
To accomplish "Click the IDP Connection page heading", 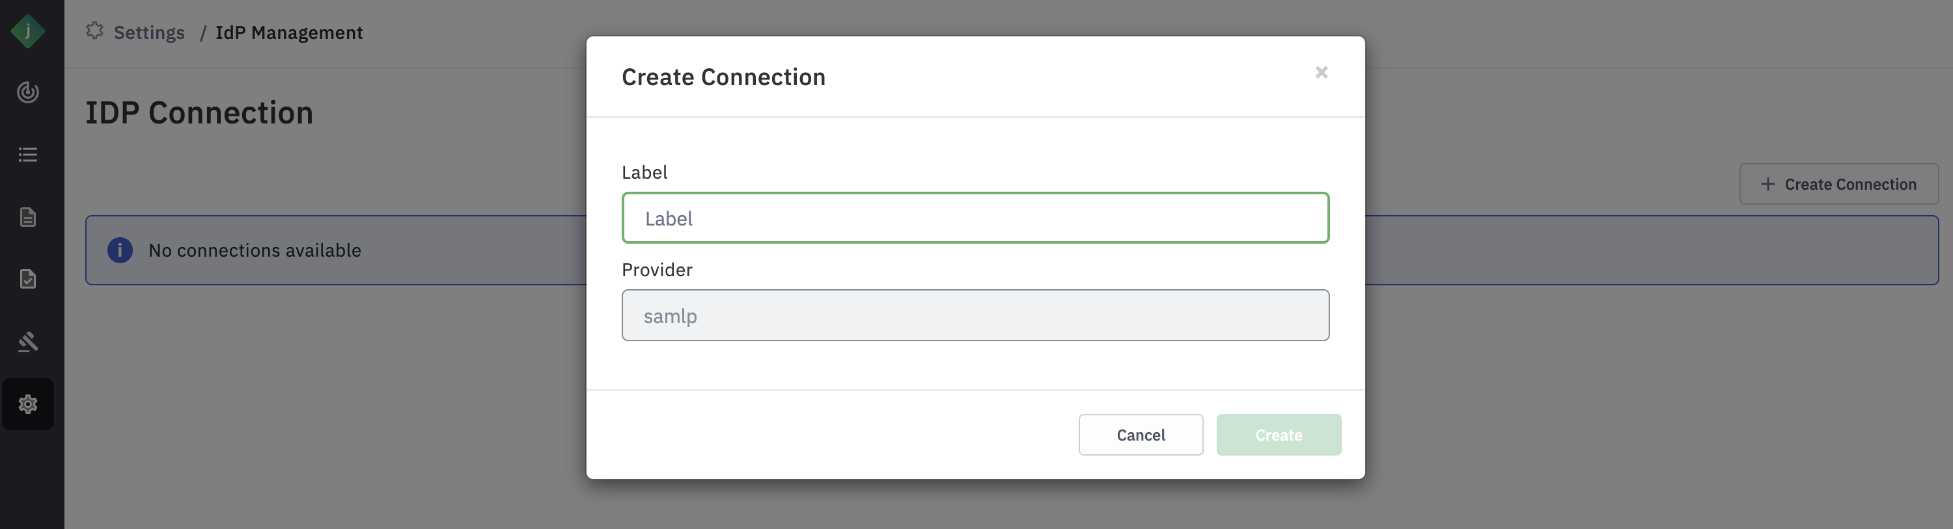I will pyautogui.click(x=199, y=113).
